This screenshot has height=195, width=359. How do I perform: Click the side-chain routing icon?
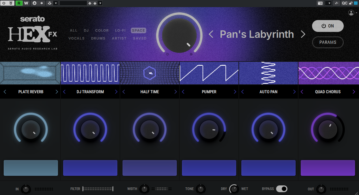click(50, 3)
